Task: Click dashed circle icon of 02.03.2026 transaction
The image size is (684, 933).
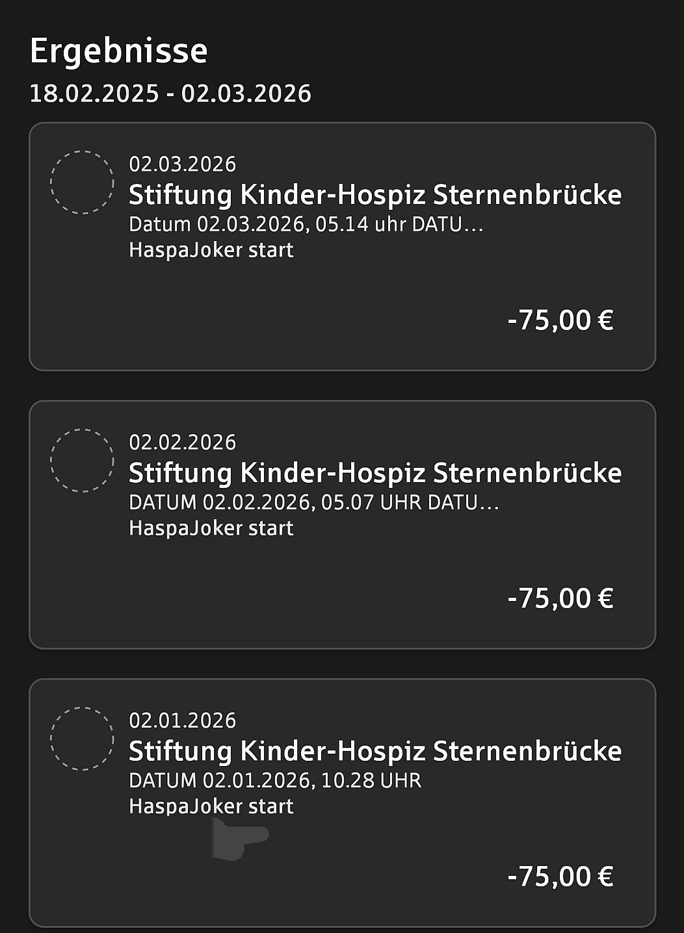Action: tap(82, 183)
